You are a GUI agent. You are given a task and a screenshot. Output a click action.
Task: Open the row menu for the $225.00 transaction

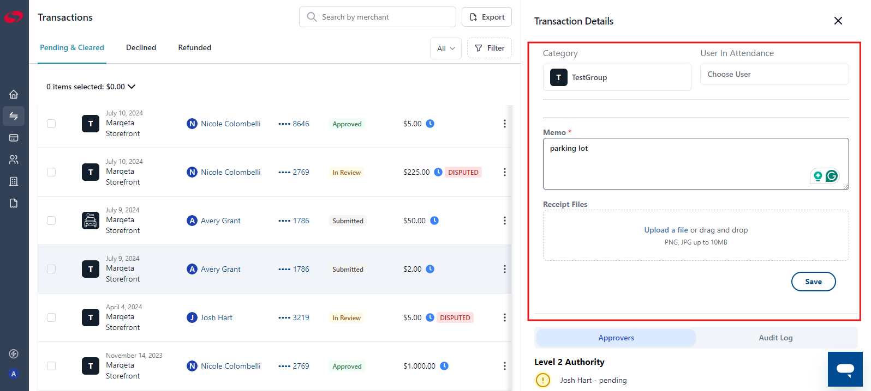tap(504, 172)
